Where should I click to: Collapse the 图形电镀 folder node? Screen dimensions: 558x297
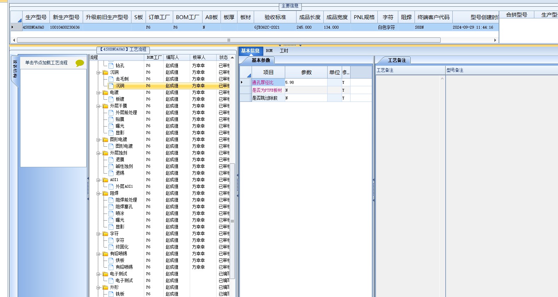(x=98, y=140)
